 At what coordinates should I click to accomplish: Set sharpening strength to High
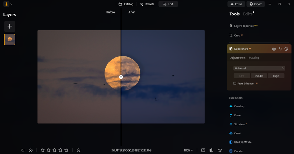276,76
